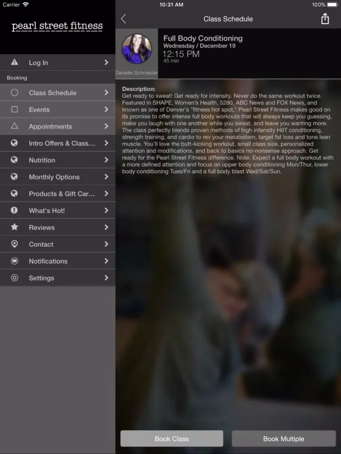Tap the pearl street fitness logo

click(57, 26)
